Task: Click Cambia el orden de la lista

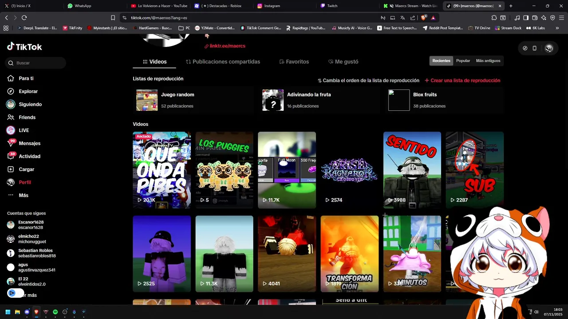Action: point(368,81)
